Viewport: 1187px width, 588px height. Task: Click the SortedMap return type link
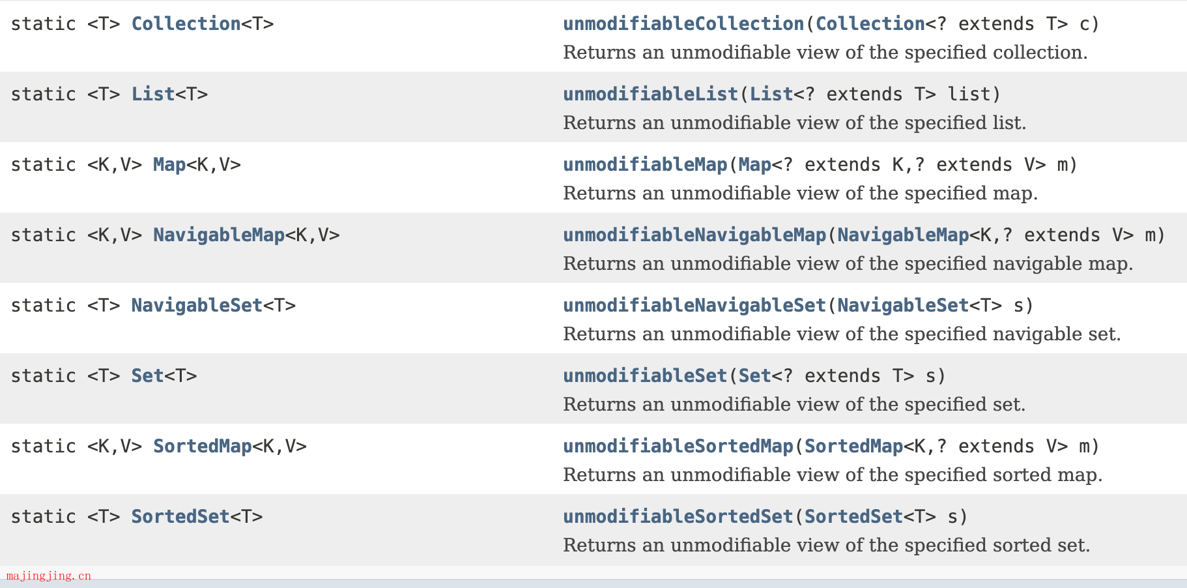[203, 446]
